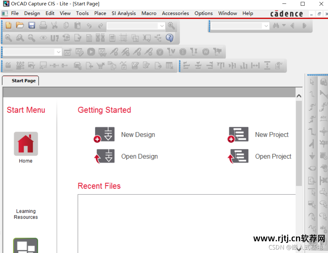The height and width of the screenshot is (253, 328).
Task: Click the binoculars search icon
Action: tap(276, 26)
